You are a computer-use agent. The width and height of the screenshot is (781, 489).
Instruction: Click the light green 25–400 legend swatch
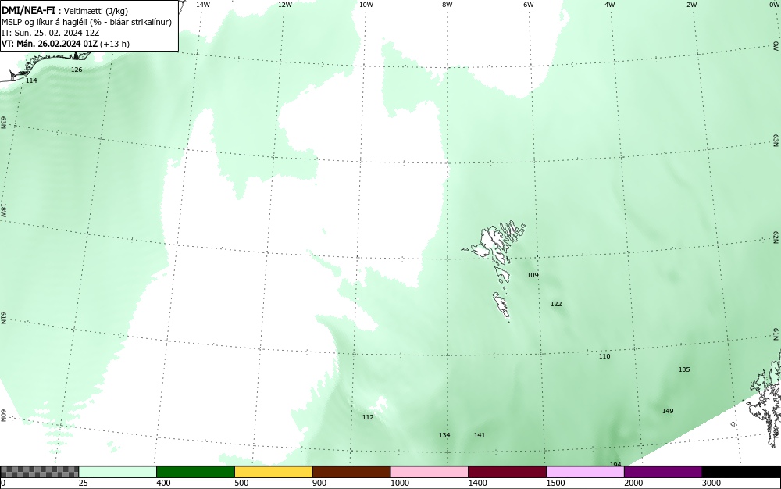(118, 472)
